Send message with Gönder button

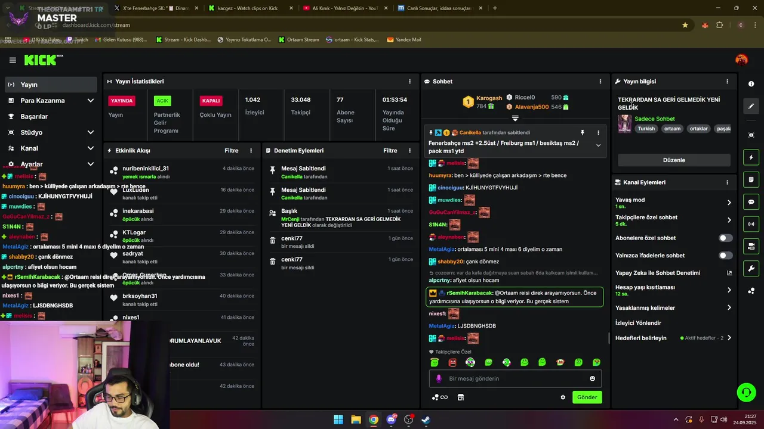(587, 397)
